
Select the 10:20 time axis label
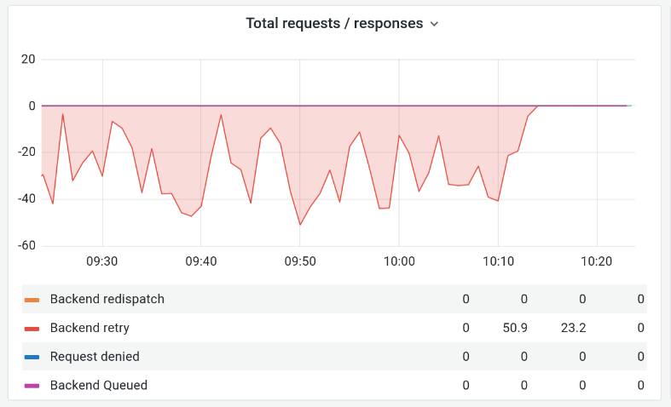(x=596, y=262)
